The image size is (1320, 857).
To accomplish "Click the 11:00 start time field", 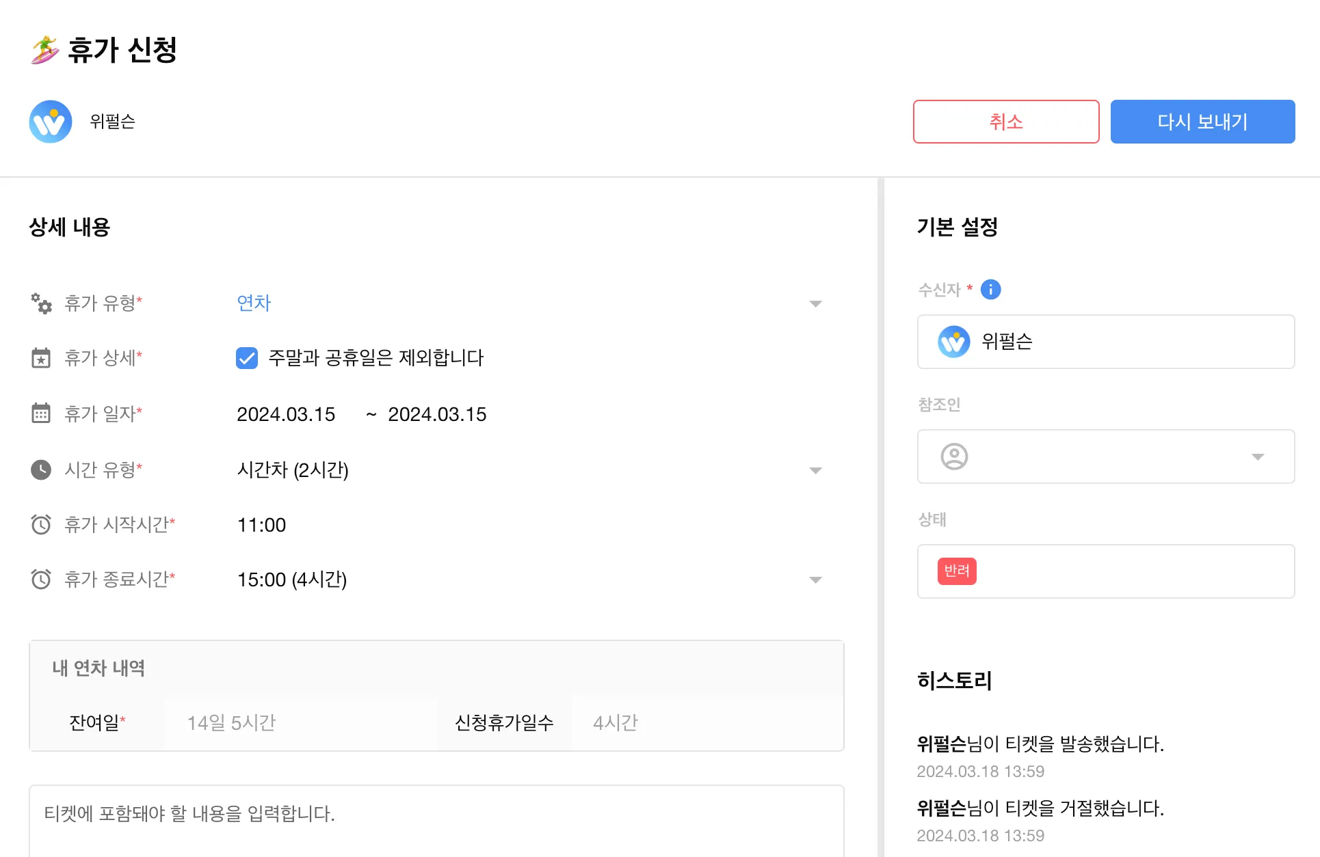I will (261, 525).
